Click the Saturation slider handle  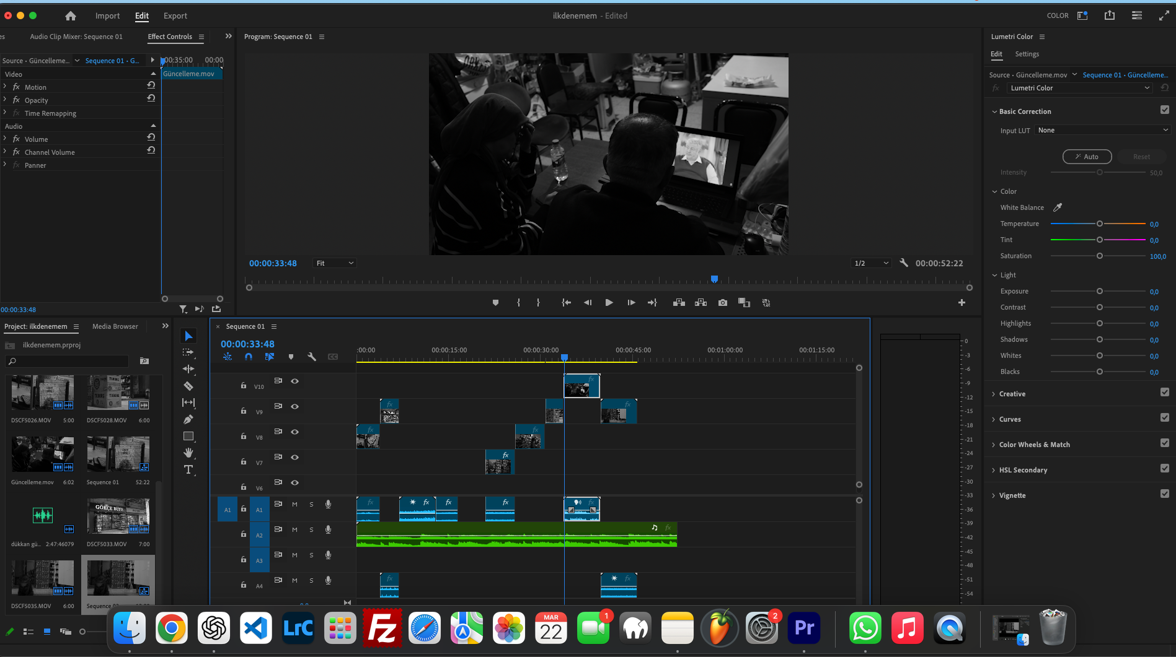[x=1100, y=256]
